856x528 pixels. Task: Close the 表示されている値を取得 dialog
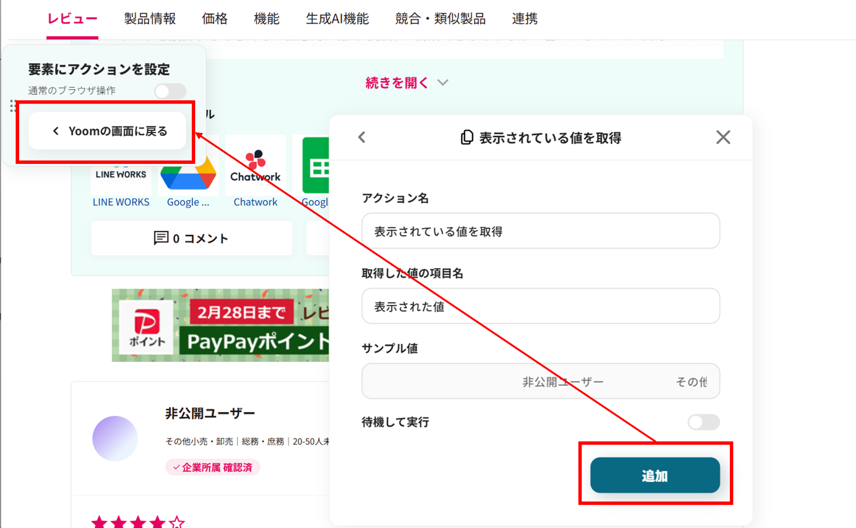pyautogui.click(x=723, y=137)
